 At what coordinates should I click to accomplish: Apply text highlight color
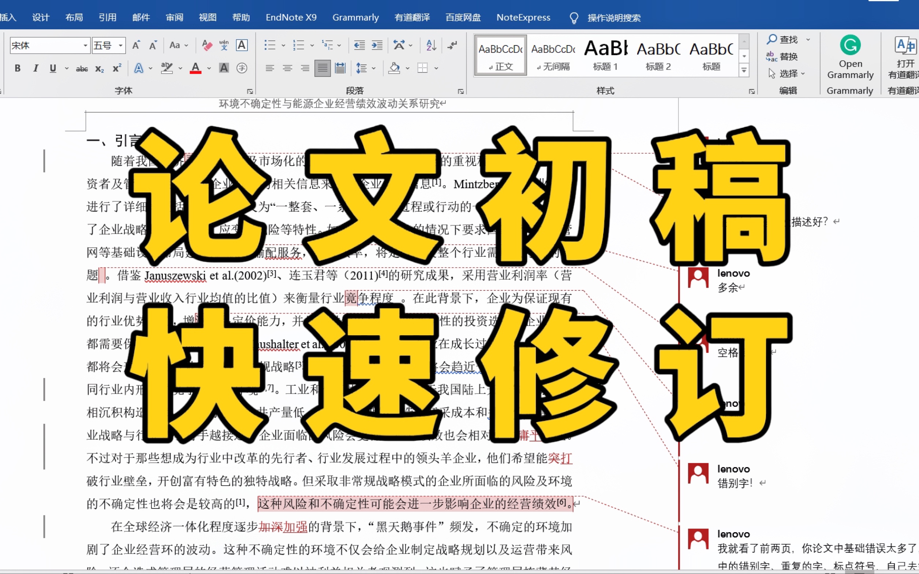[x=166, y=68]
